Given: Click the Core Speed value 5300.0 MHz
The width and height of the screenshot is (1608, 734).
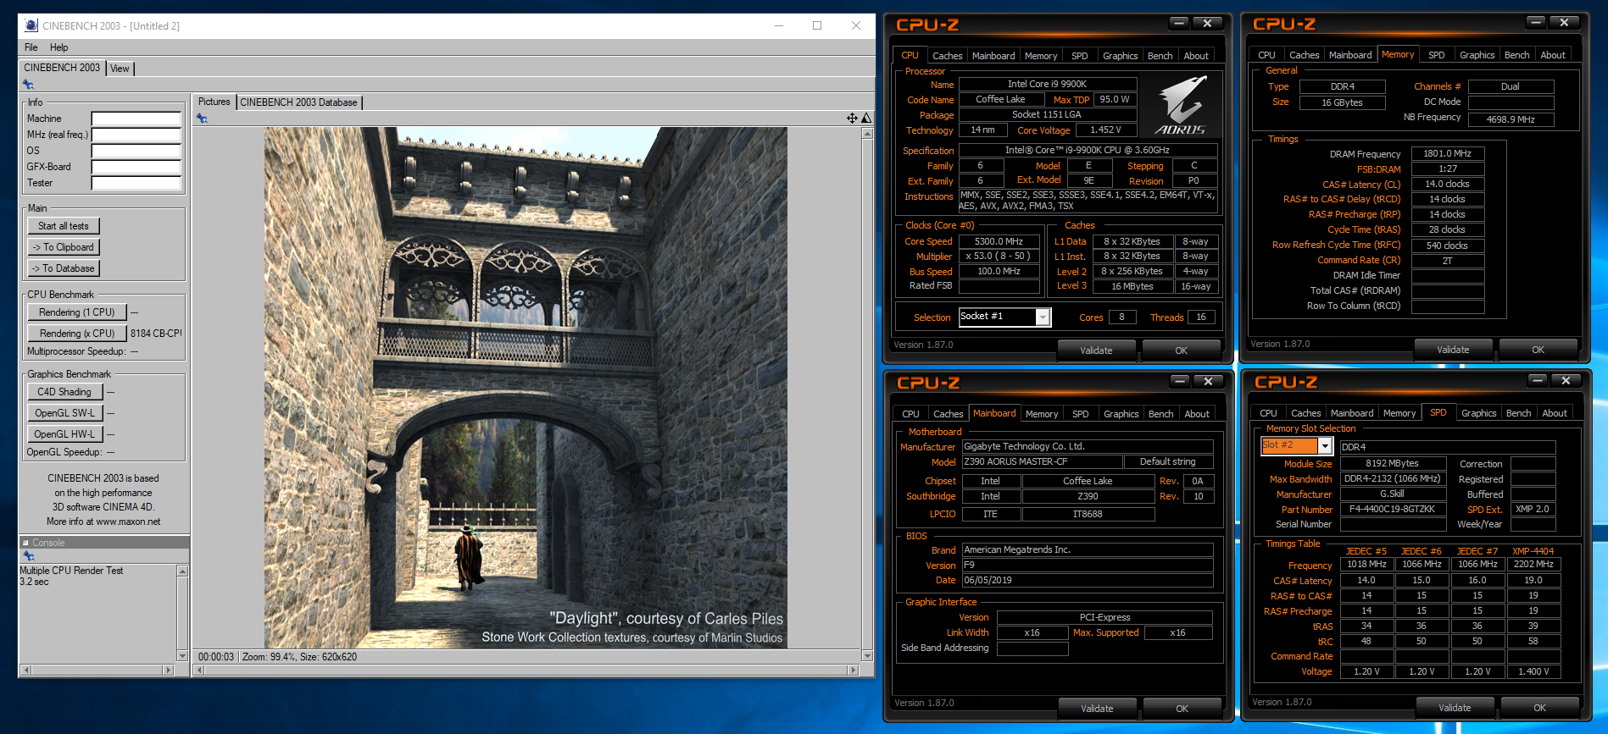Looking at the screenshot, I should coord(999,241).
